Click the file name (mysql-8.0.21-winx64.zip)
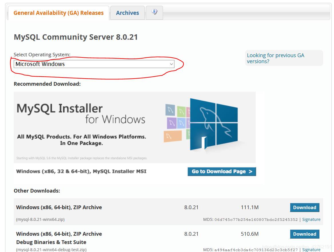The image size is (334, 252). tap(40, 219)
